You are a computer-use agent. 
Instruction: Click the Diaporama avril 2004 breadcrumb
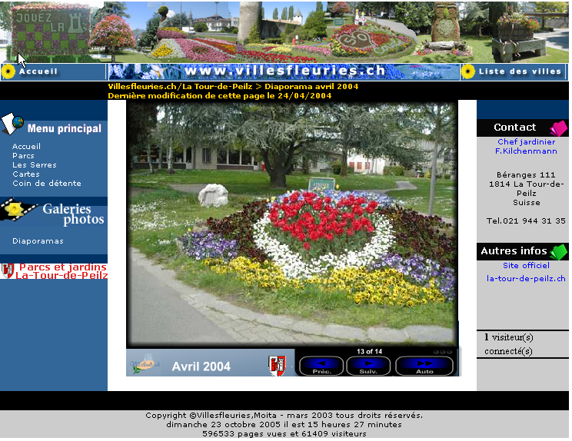pyautogui.click(x=311, y=86)
